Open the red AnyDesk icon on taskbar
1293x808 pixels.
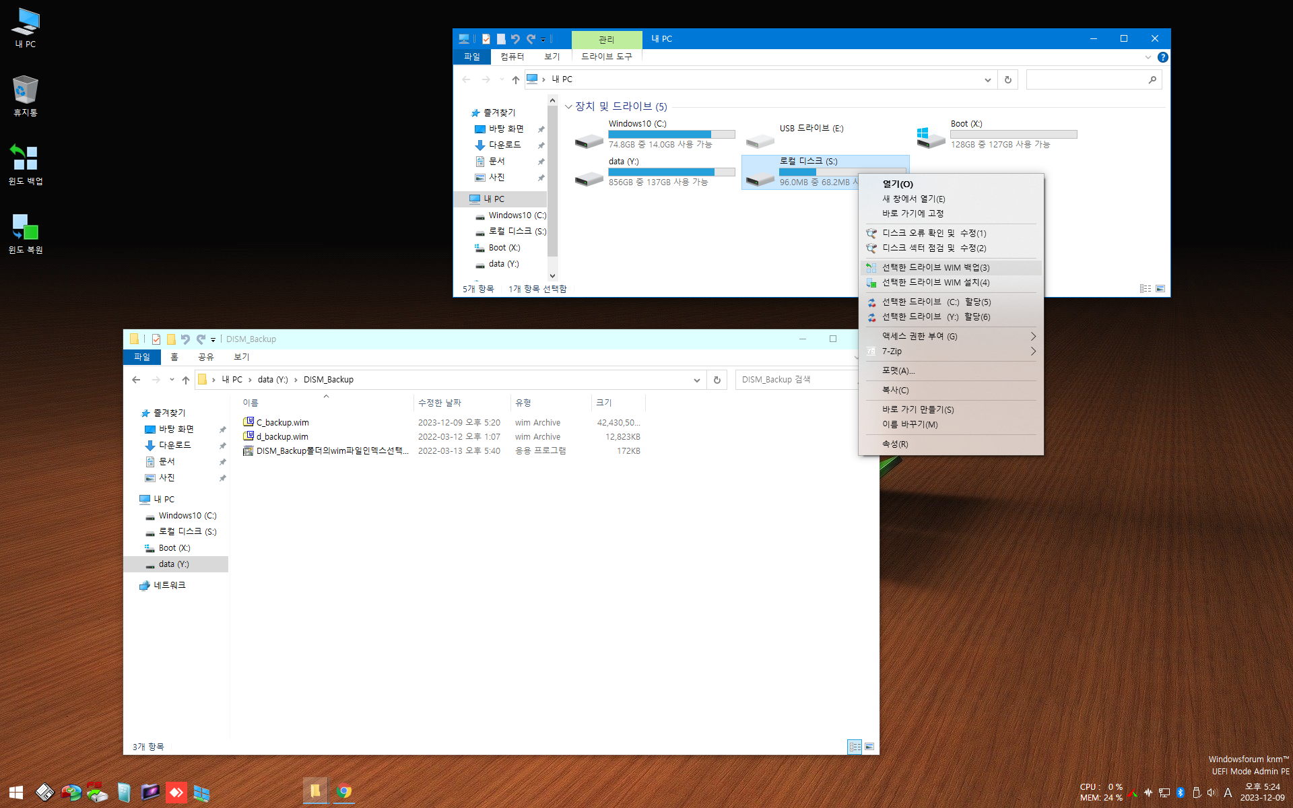176,792
